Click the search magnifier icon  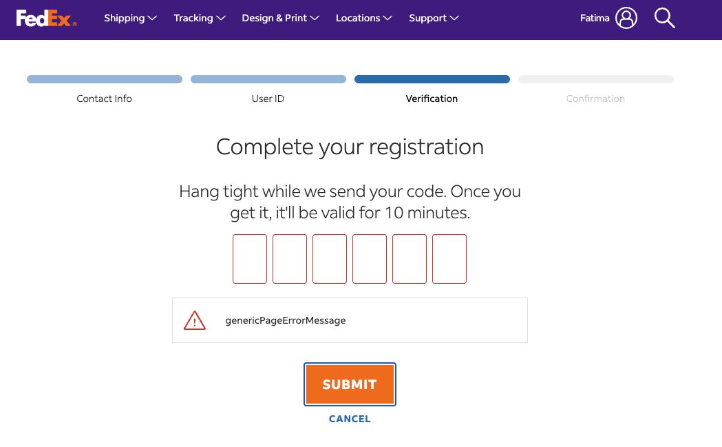coord(664,18)
